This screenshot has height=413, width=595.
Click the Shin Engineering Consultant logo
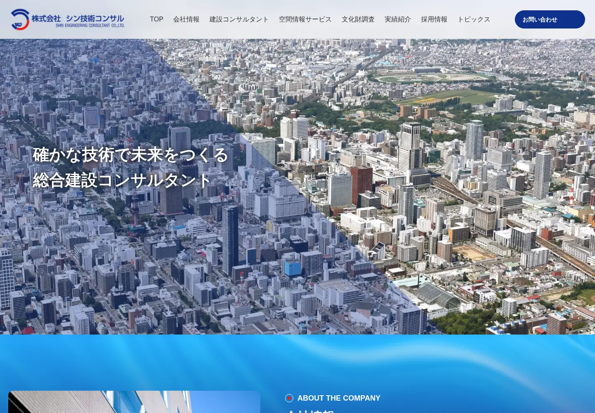(x=68, y=19)
